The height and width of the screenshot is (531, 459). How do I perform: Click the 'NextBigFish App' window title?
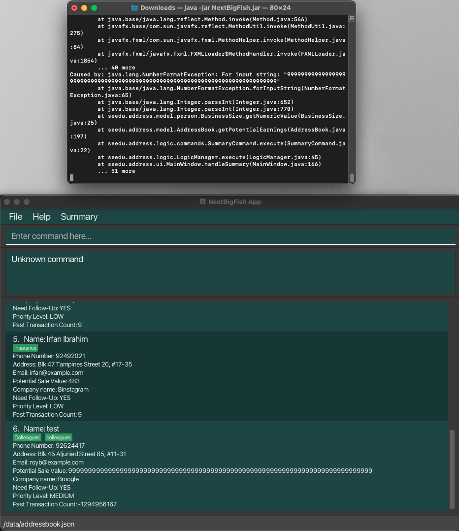234,202
